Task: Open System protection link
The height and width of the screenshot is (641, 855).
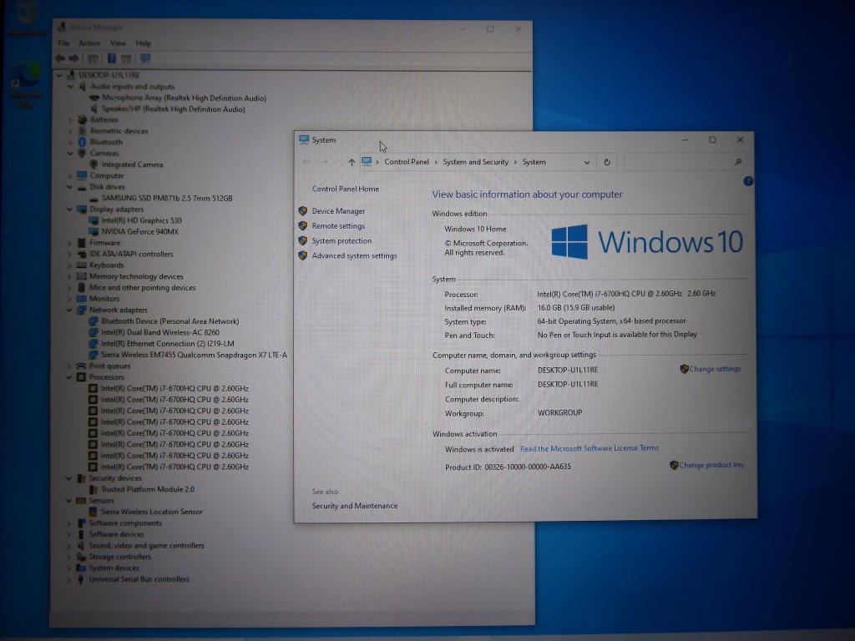Action: [341, 241]
